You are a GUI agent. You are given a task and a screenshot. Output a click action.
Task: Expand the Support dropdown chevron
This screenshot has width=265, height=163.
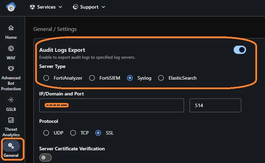[x=103, y=7]
